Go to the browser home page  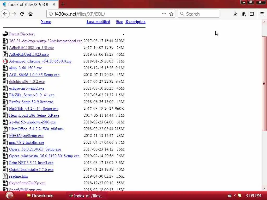click(x=31, y=14)
